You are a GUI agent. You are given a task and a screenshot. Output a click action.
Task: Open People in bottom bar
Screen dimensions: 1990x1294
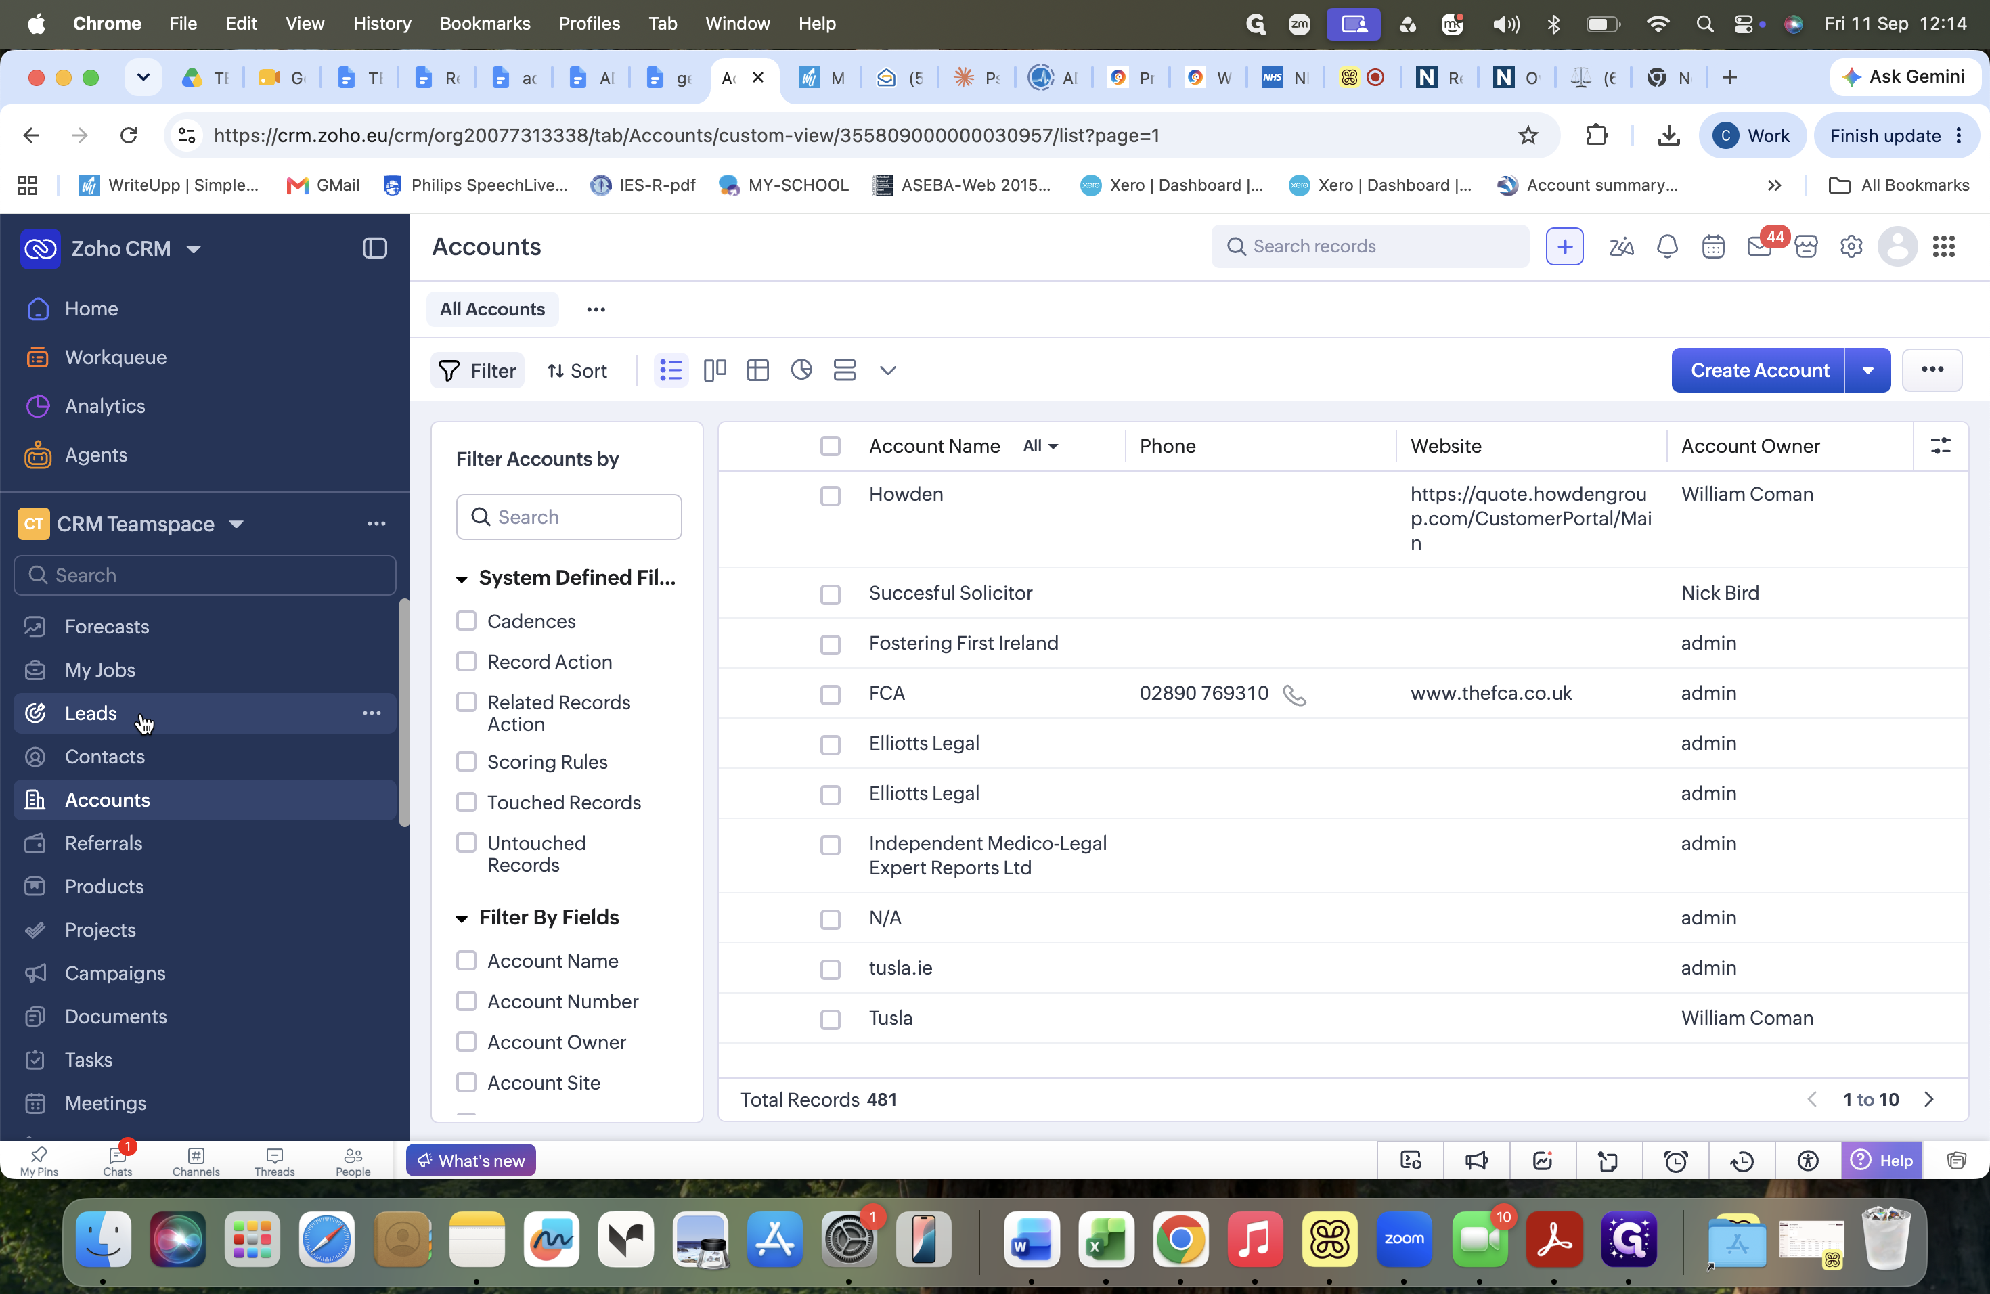coord(353,1160)
